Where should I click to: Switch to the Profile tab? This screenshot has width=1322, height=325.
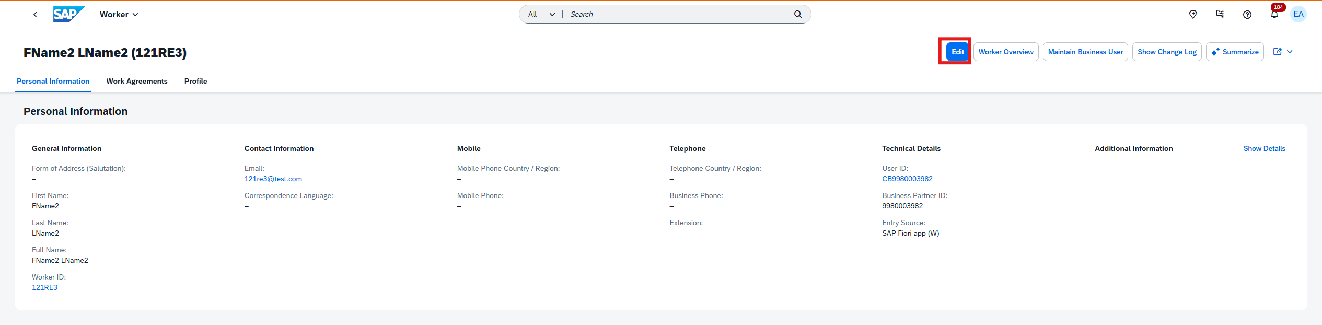point(196,81)
